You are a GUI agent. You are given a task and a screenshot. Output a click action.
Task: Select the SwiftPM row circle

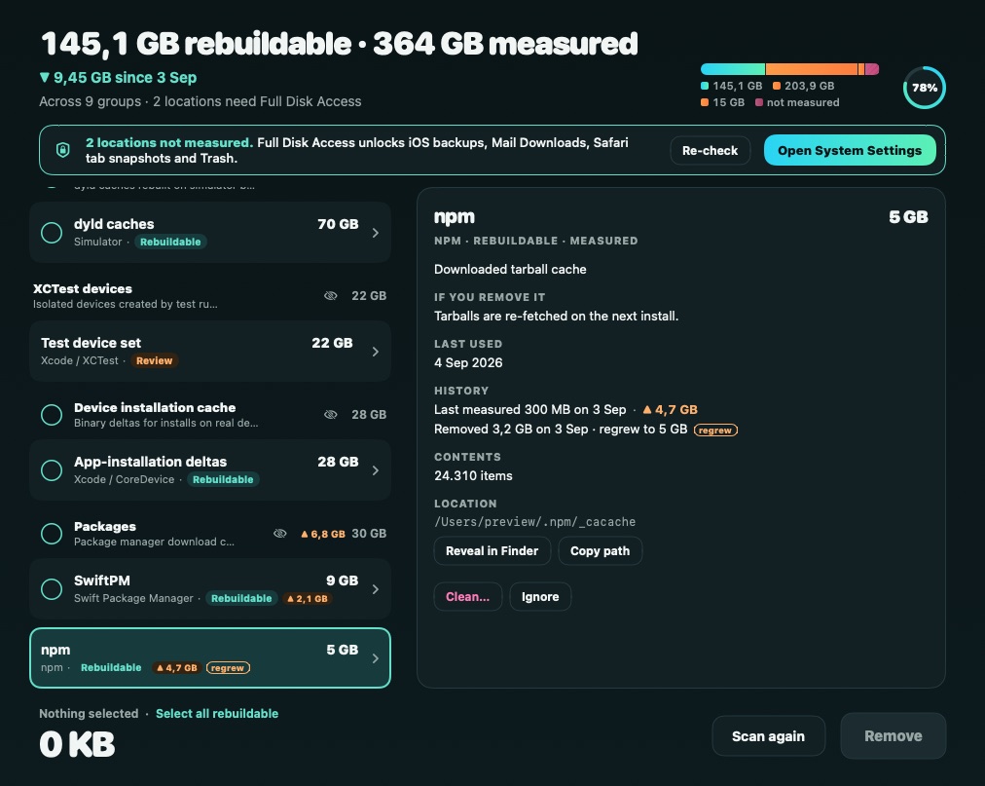click(52, 589)
